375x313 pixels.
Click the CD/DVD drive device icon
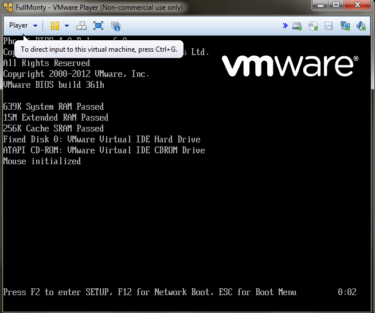pos(313,26)
